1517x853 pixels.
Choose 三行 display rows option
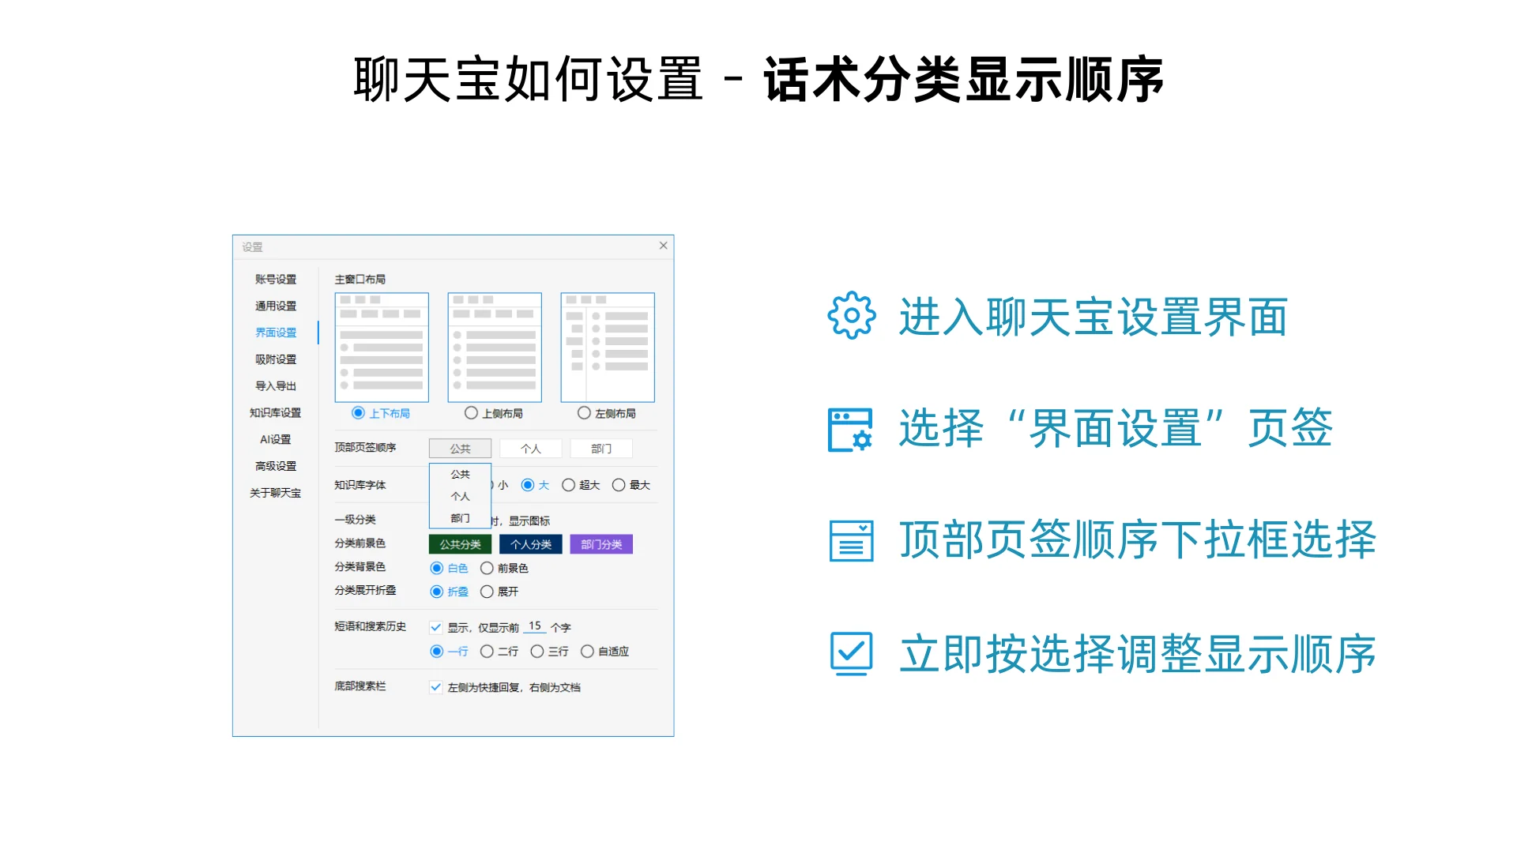[537, 652]
